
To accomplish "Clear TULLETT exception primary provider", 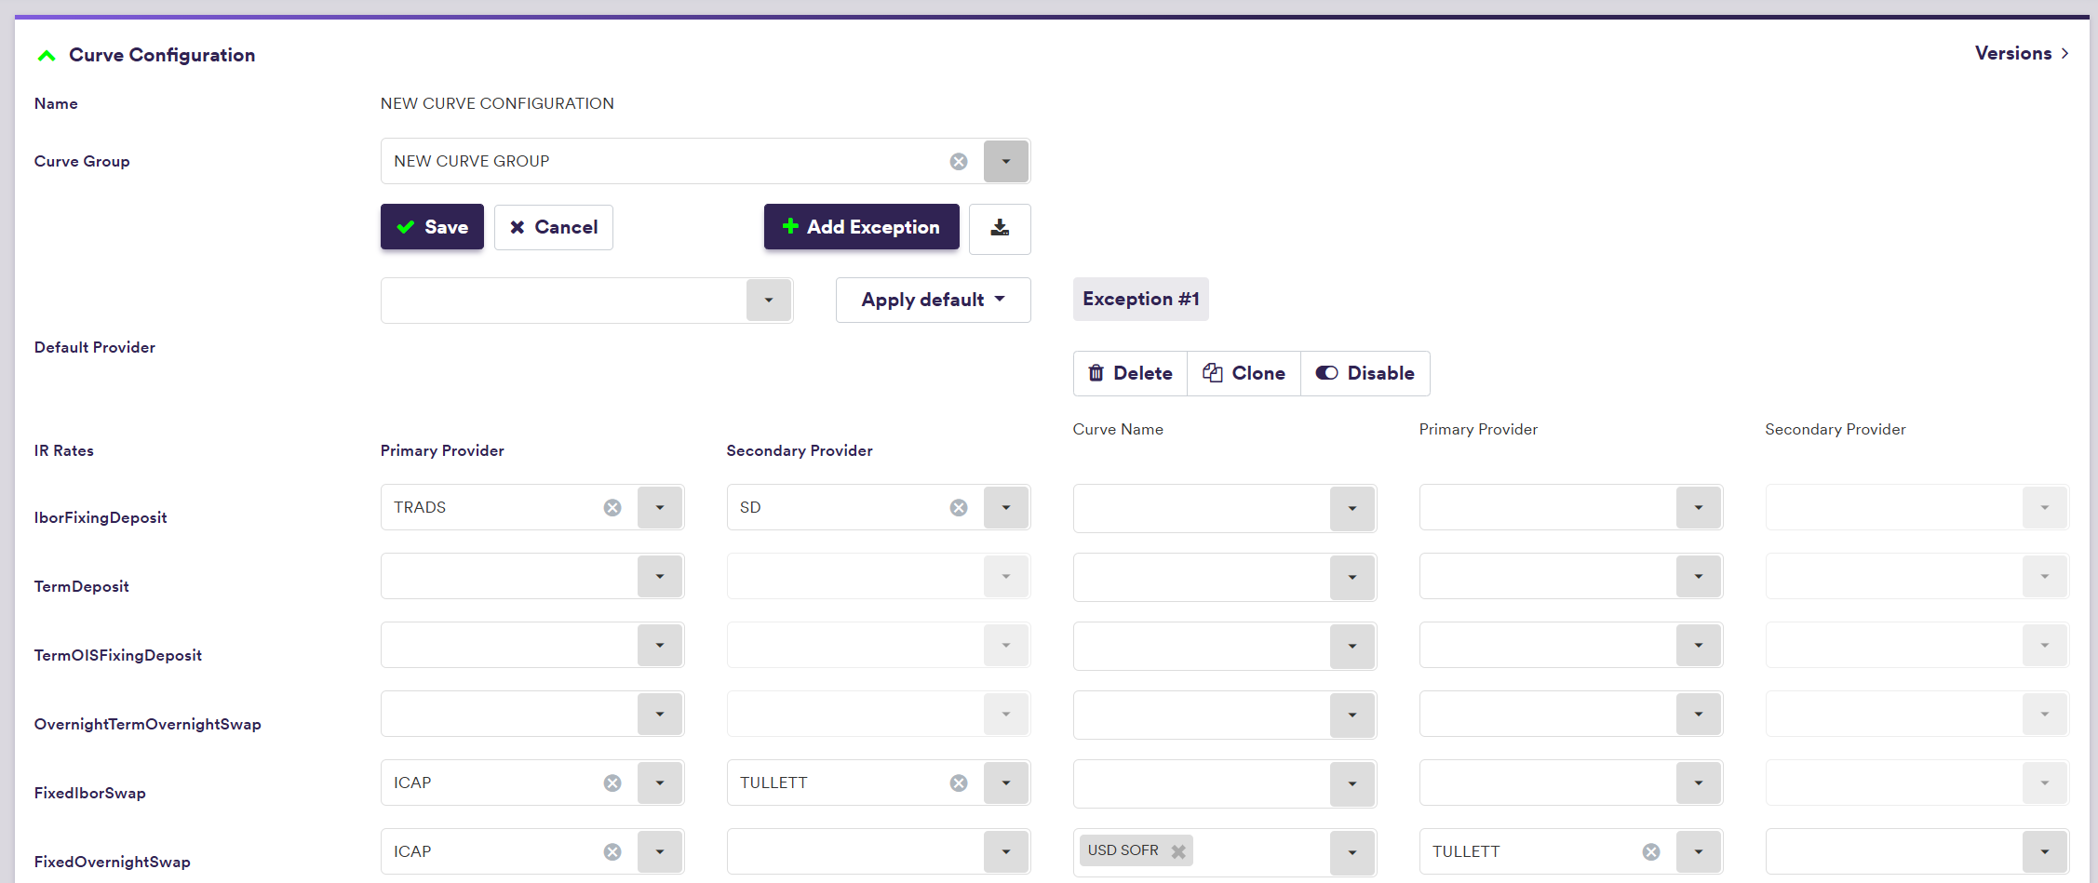I will pos(1650,852).
